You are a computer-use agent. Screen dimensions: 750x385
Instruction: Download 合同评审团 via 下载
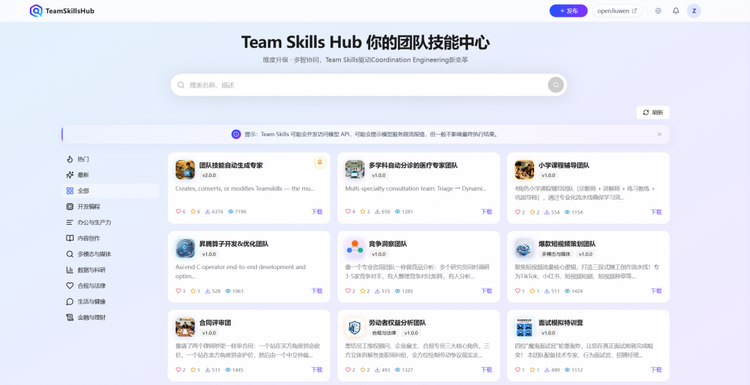(317, 370)
